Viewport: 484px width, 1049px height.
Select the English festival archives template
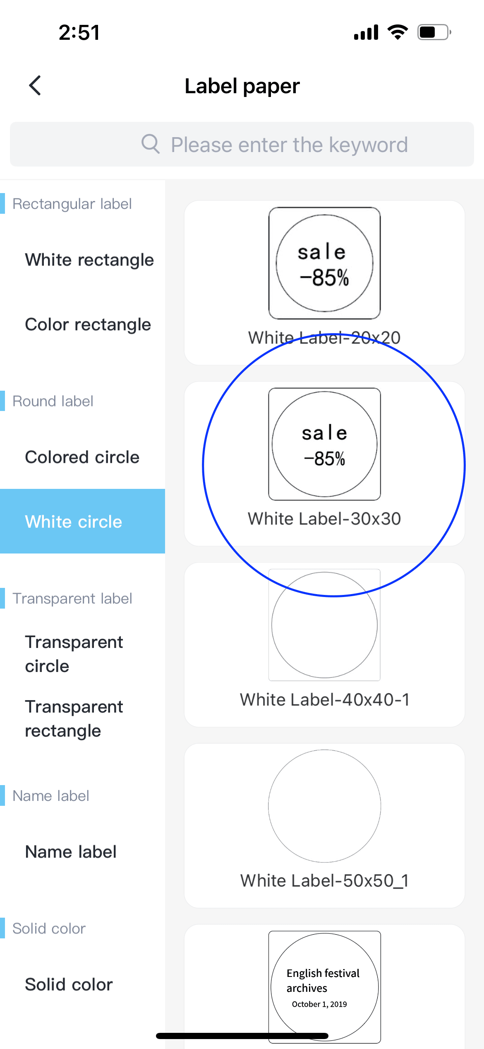tap(324, 987)
